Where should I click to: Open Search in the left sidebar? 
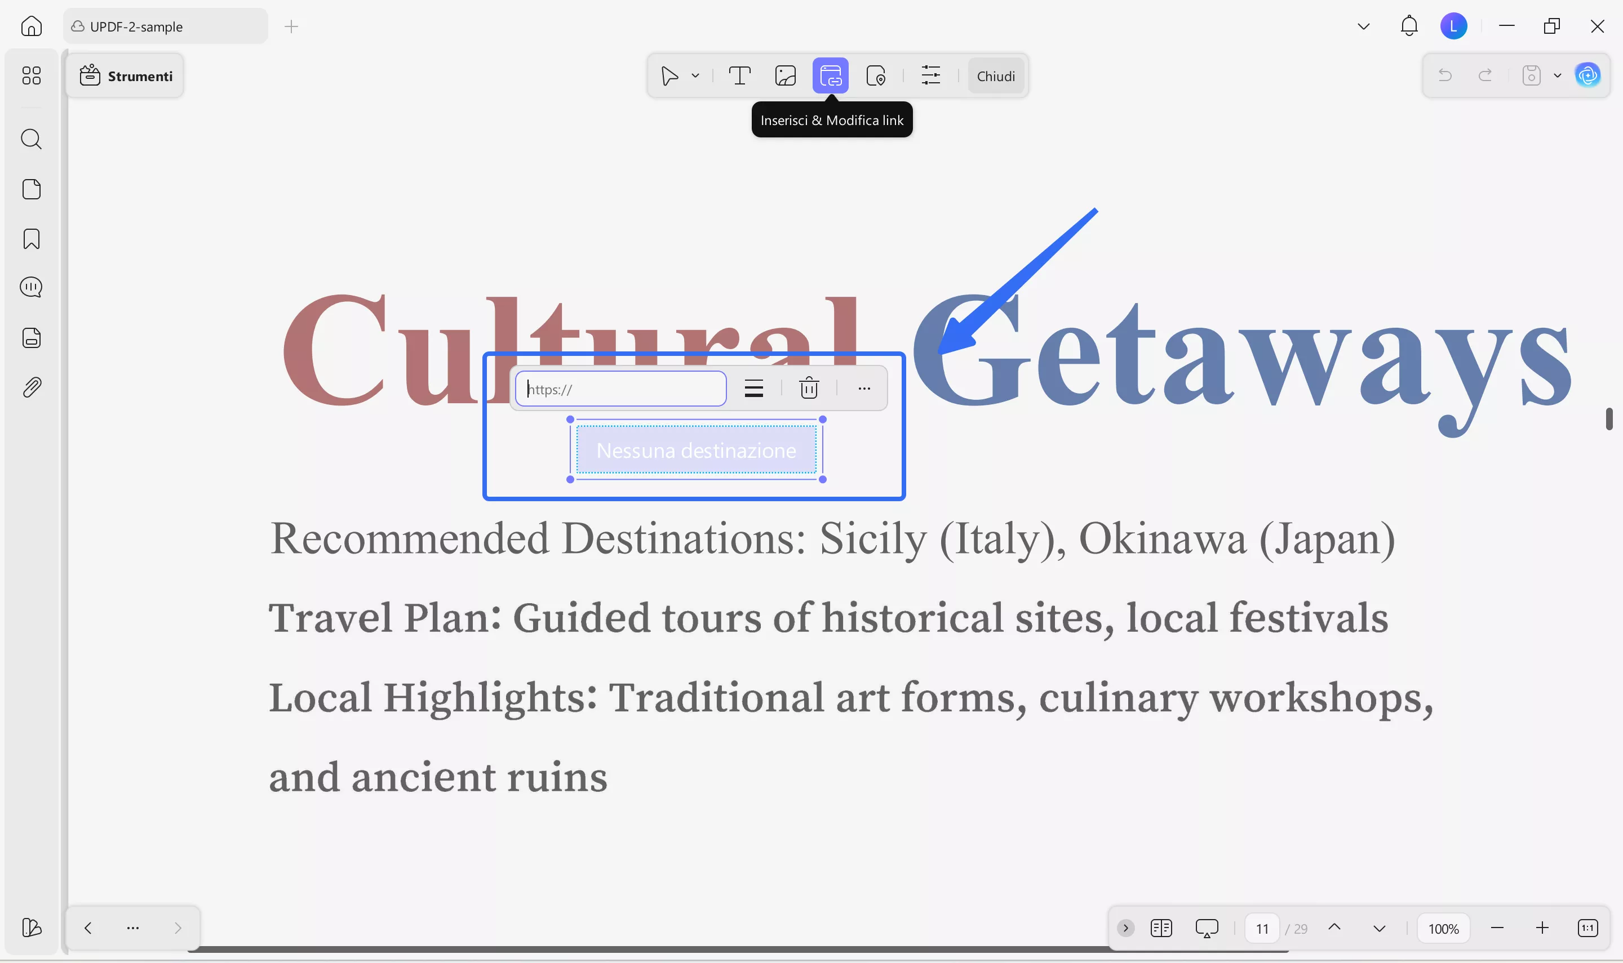click(x=30, y=139)
